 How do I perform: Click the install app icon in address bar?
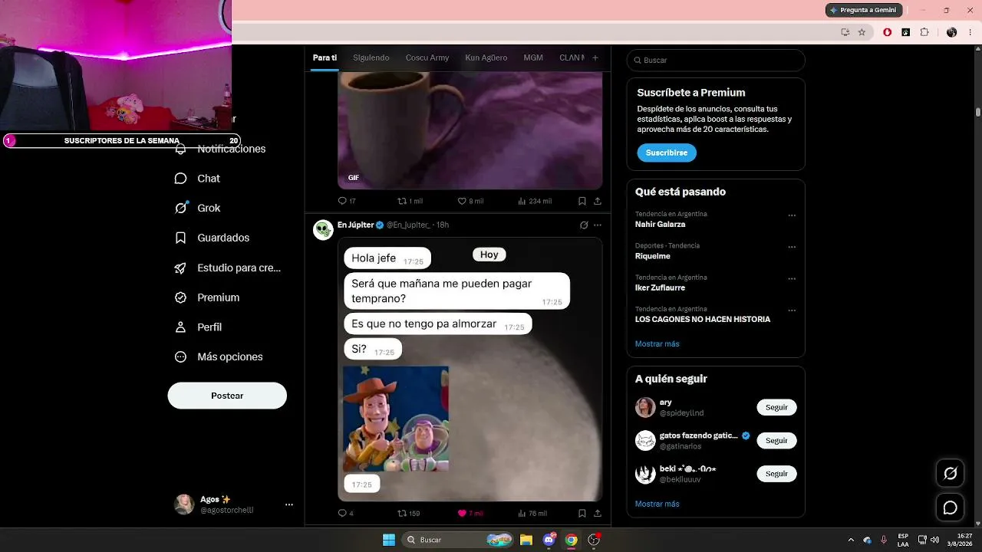(845, 32)
